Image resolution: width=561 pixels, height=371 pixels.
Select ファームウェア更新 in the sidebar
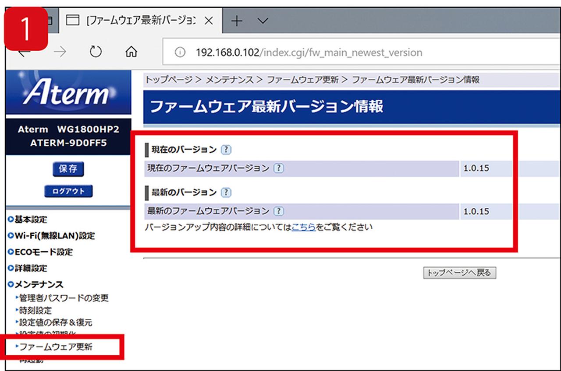pyautogui.click(x=56, y=347)
